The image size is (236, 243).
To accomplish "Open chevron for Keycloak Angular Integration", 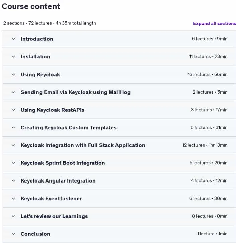I will (x=13, y=181).
